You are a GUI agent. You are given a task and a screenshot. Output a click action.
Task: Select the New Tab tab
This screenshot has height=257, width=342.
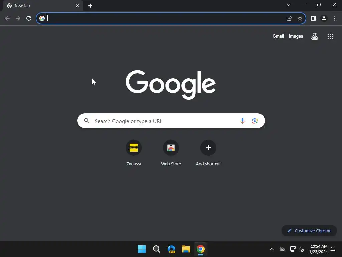click(42, 6)
